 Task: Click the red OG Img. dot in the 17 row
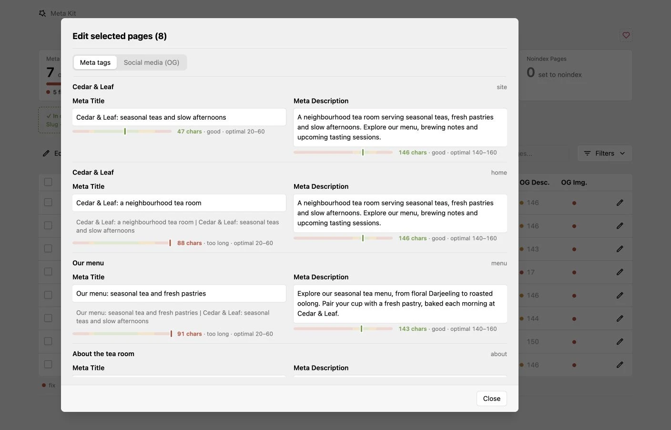coord(574,273)
